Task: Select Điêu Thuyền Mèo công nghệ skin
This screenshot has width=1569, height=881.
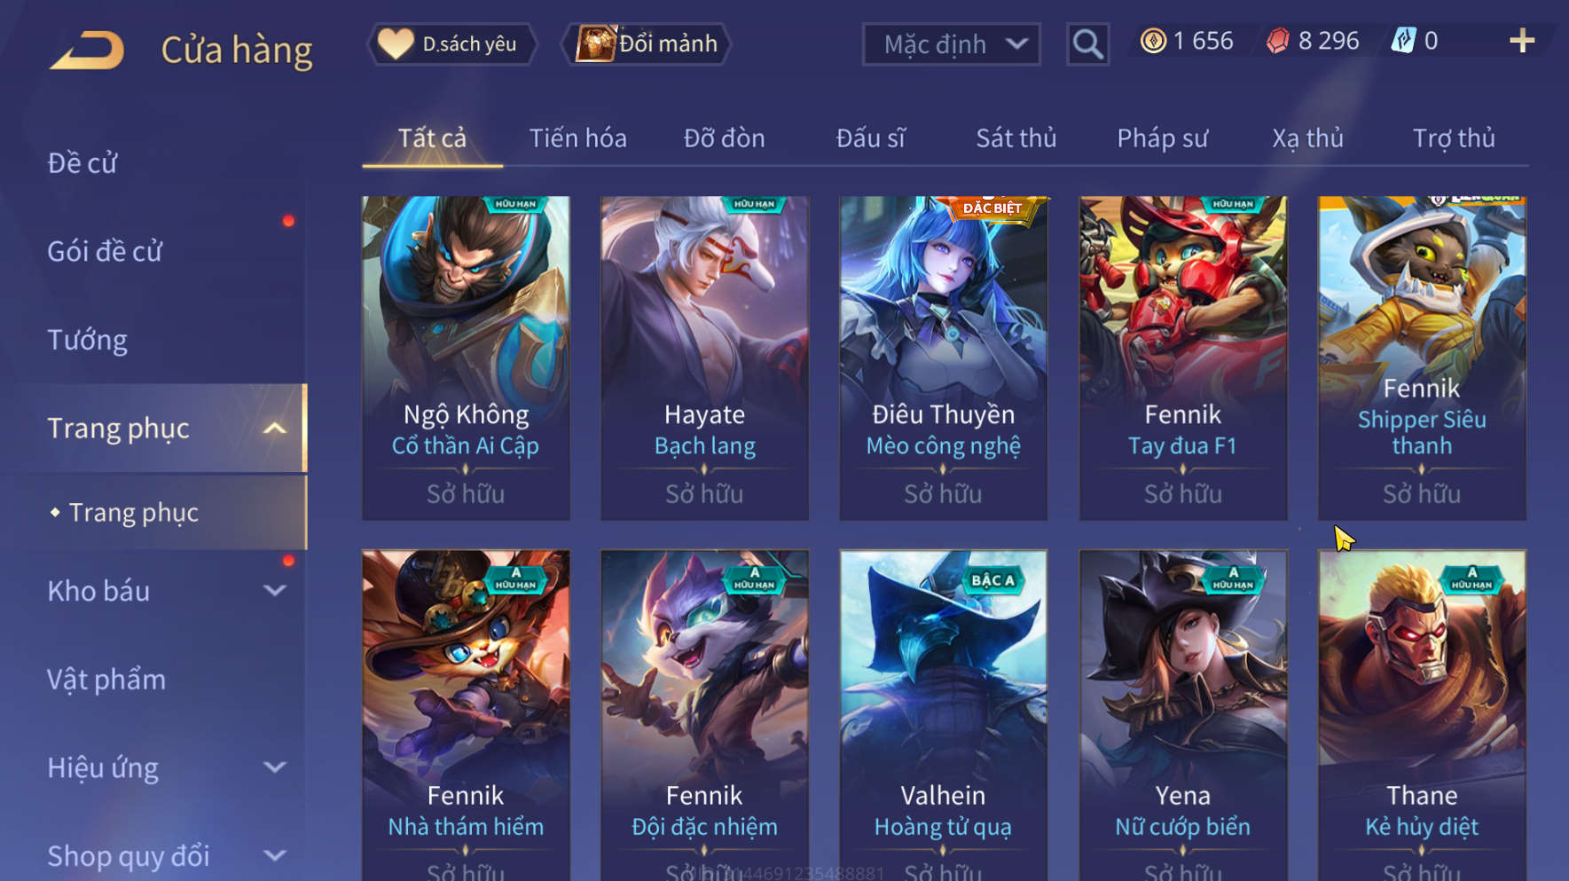Action: point(943,358)
